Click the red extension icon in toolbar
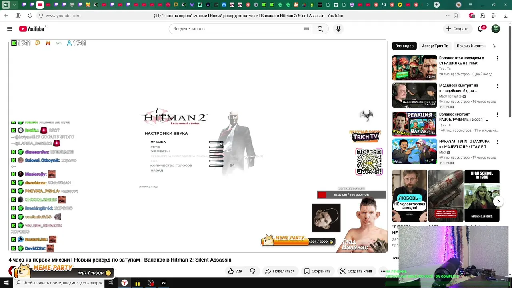 472,16
